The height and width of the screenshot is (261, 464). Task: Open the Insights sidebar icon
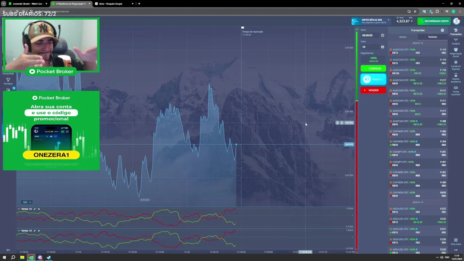pyautogui.click(x=456, y=40)
